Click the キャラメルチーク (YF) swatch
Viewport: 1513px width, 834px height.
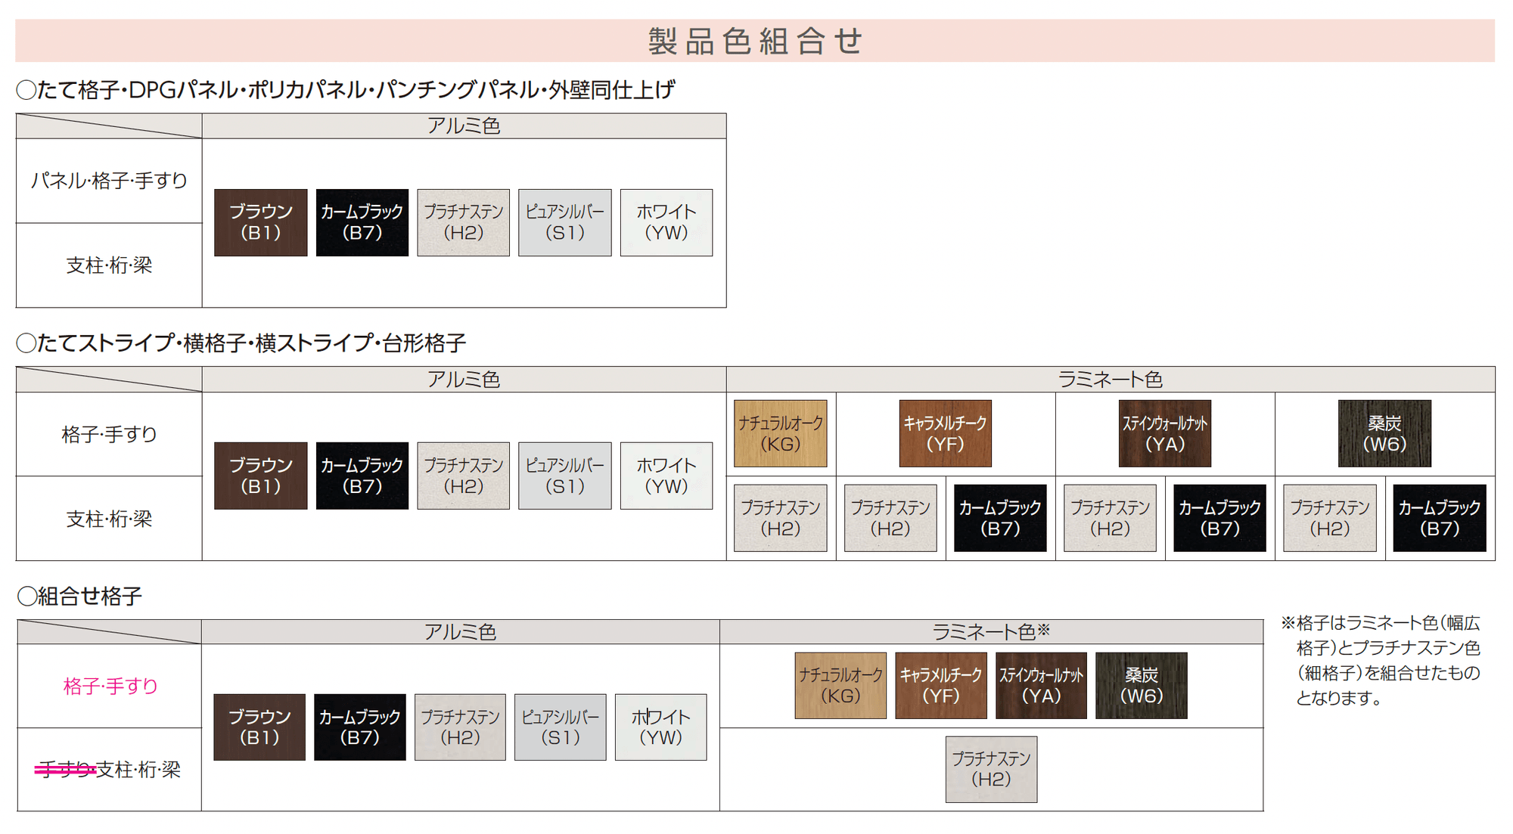click(943, 432)
